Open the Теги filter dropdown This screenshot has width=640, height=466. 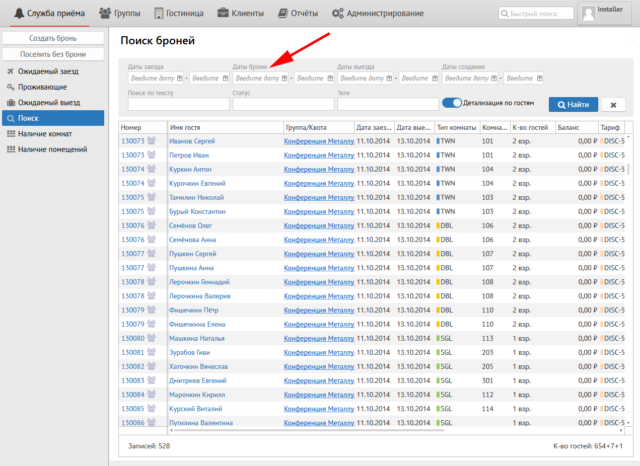(x=388, y=104)
